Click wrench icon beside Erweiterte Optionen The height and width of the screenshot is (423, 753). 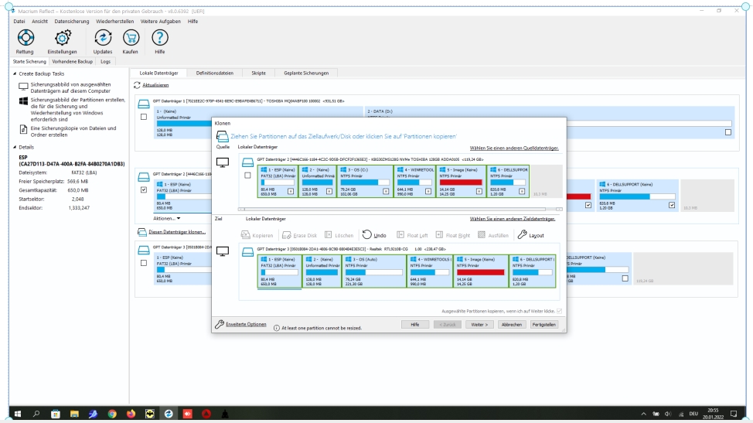click(x=220, y=324)
